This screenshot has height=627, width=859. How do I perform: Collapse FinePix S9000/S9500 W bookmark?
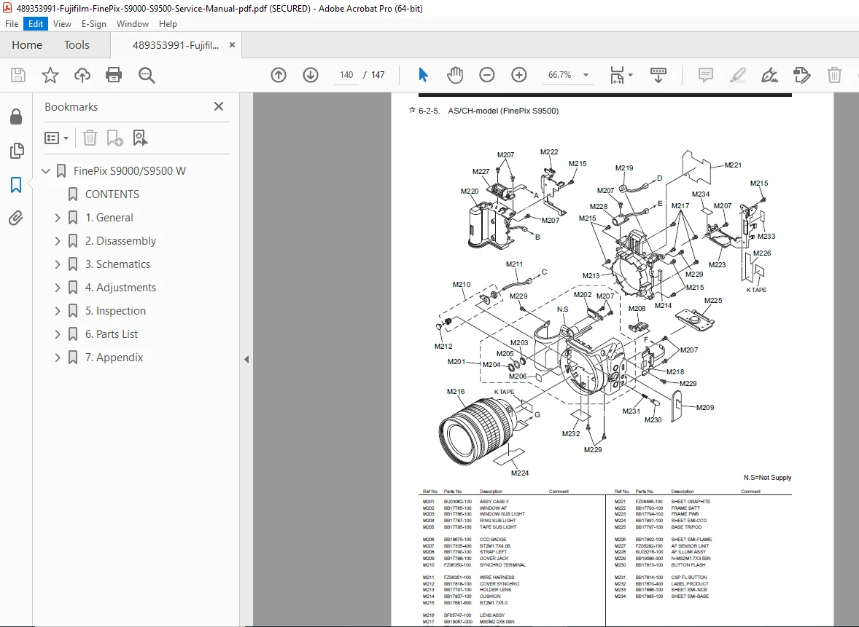coord(46,170)
